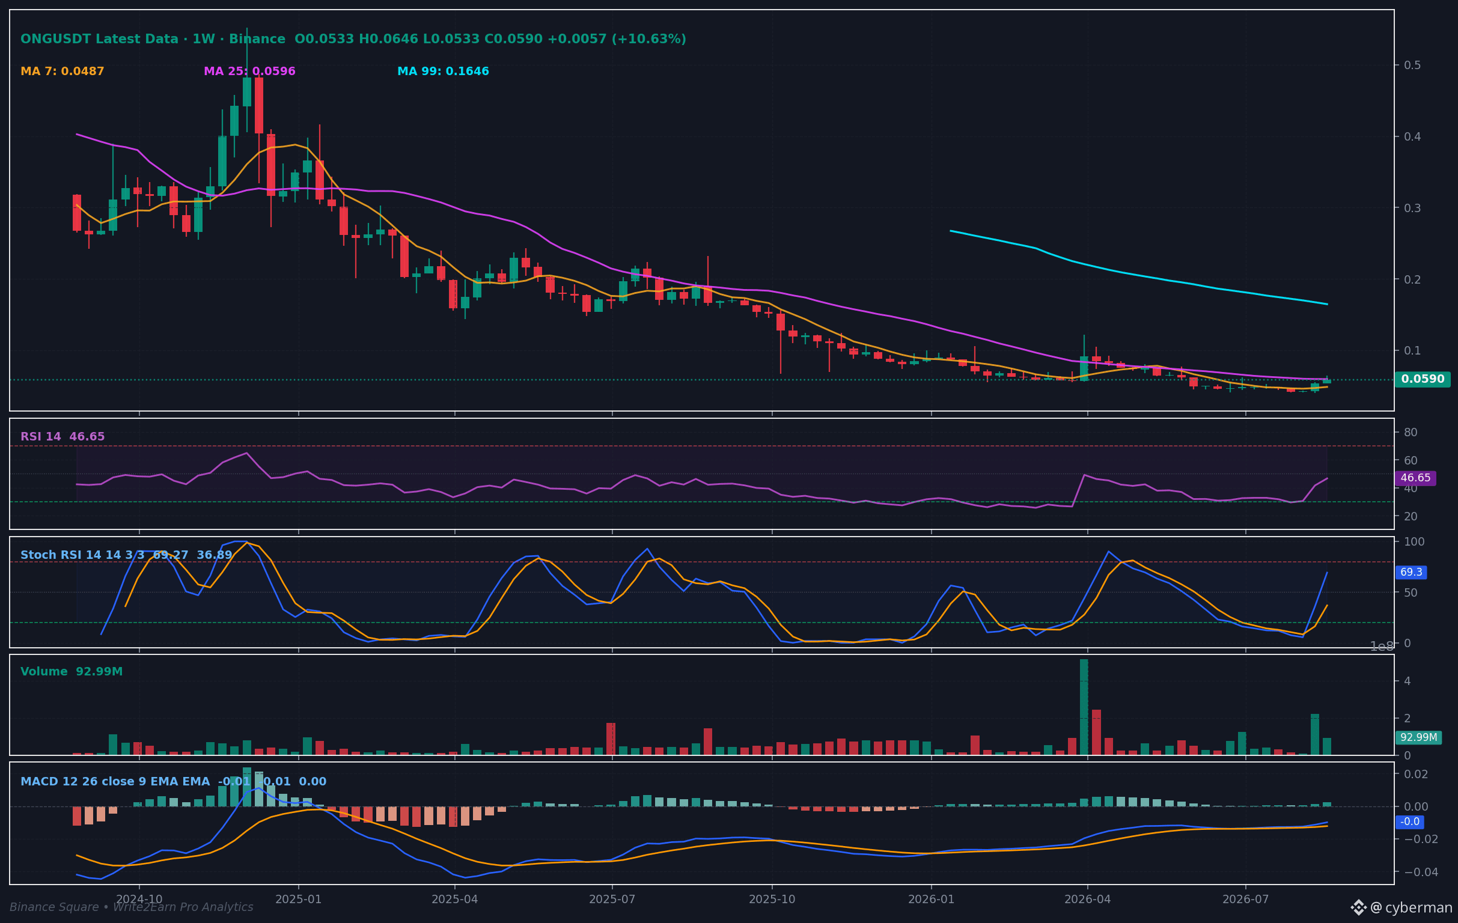Click the 0.4 tick on the price axis
This screenshot has height=923, width=1458.
click(1412, 137)
